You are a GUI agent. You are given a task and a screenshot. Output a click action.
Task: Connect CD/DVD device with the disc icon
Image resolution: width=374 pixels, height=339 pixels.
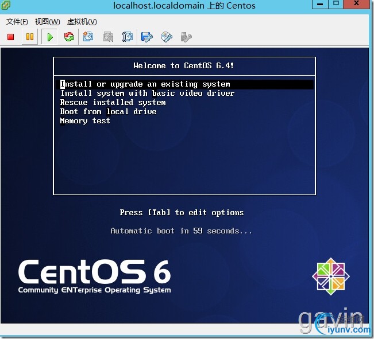[x=166, y=37]
